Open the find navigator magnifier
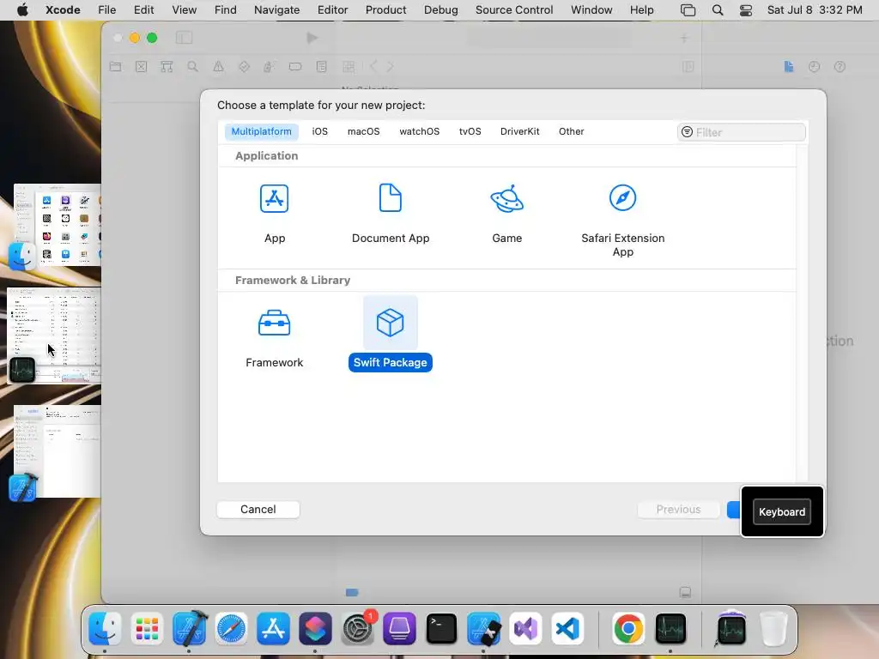This screenshot has width=879, height=659. pyautogui.click(x=193, y=67)
